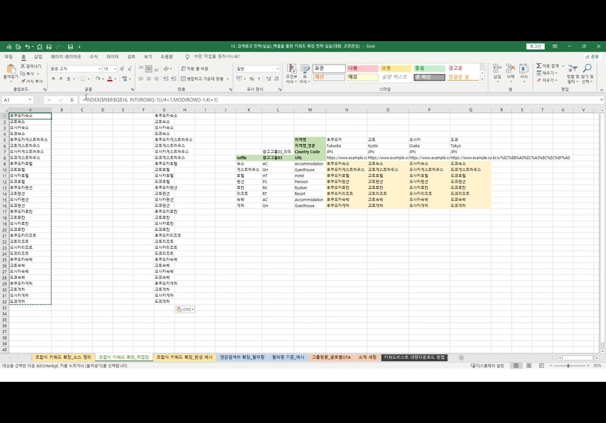The image size is (606, 423).
Task: Open the number format dropdown 일반
Action: (277, 69)
